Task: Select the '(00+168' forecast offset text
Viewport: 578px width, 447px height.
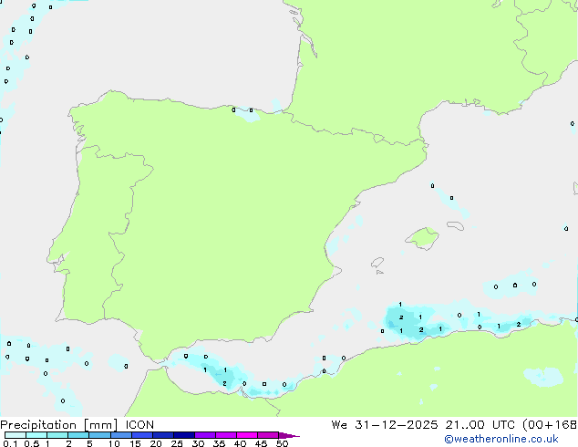Action: coord(550,425)
